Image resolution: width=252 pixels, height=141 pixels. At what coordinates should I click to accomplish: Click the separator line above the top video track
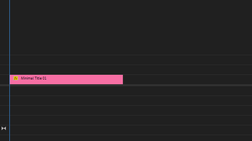pos(126,55)
